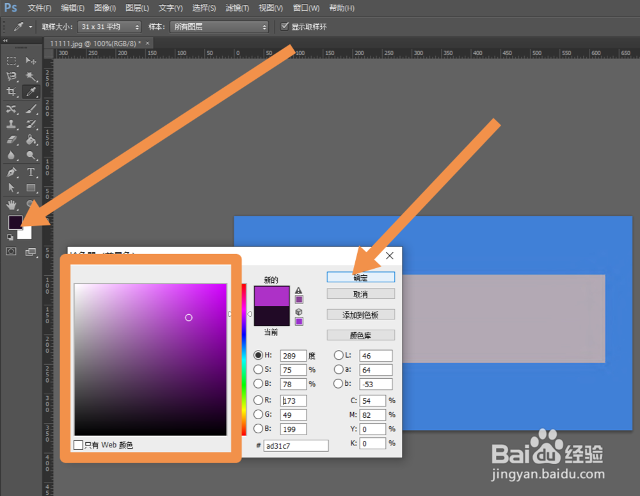This screenshot has width=640, height=496.
Task: Select the History Brush tool
Action: click(x=31, y=125)
